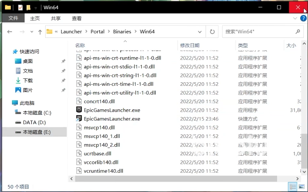Open the 文件 menu tab

point(13,18)
